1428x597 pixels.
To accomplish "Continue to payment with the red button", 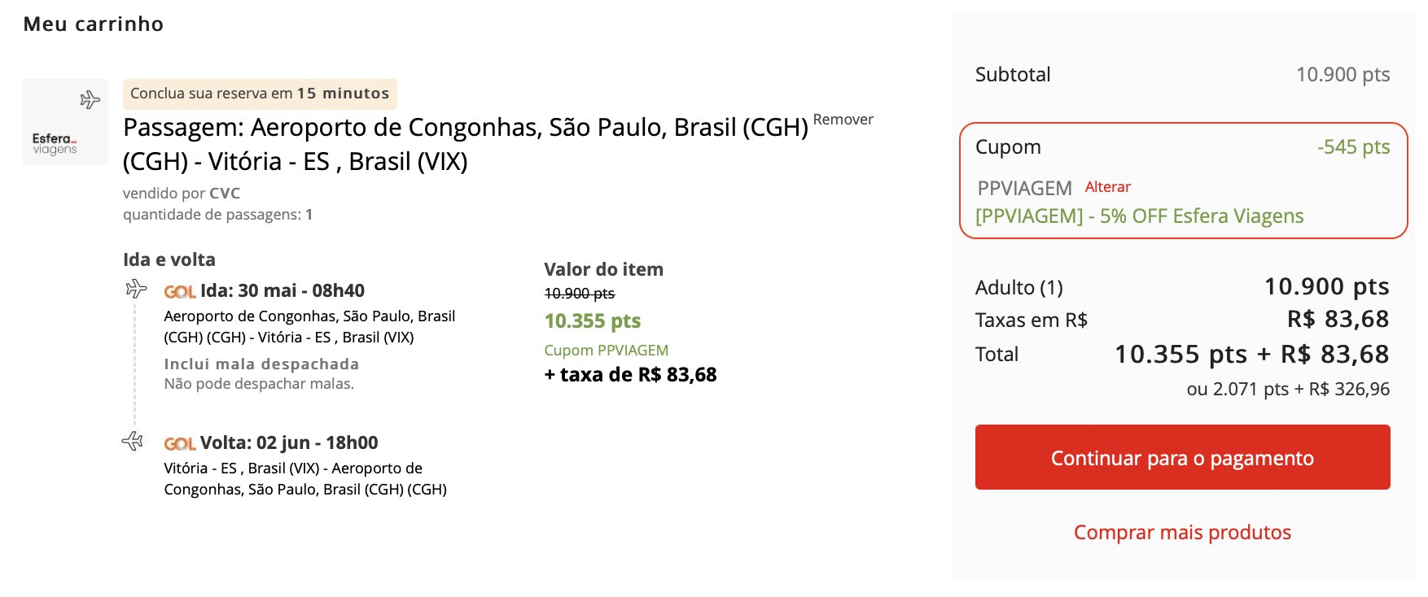I will coord(1182,457).
